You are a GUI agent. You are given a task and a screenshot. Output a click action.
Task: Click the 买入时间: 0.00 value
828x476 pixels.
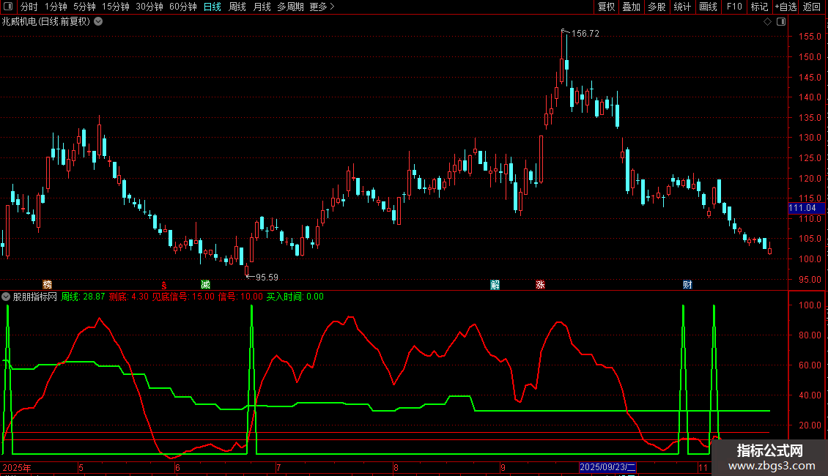(x=295, y=297)
